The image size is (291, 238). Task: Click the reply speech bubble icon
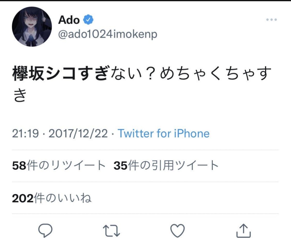(x=45, y=231)
